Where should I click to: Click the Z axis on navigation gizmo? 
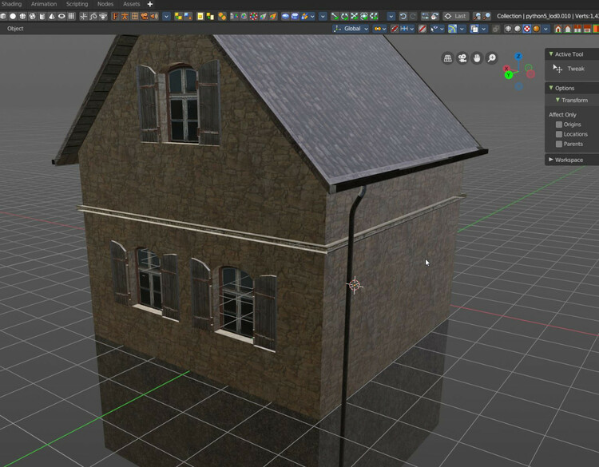point(518,57)
